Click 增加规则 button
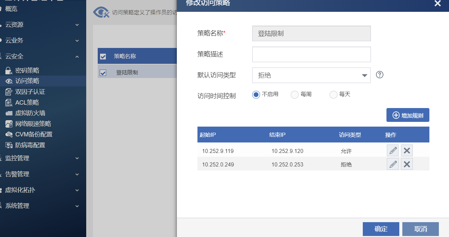 (x=408, y=115)
